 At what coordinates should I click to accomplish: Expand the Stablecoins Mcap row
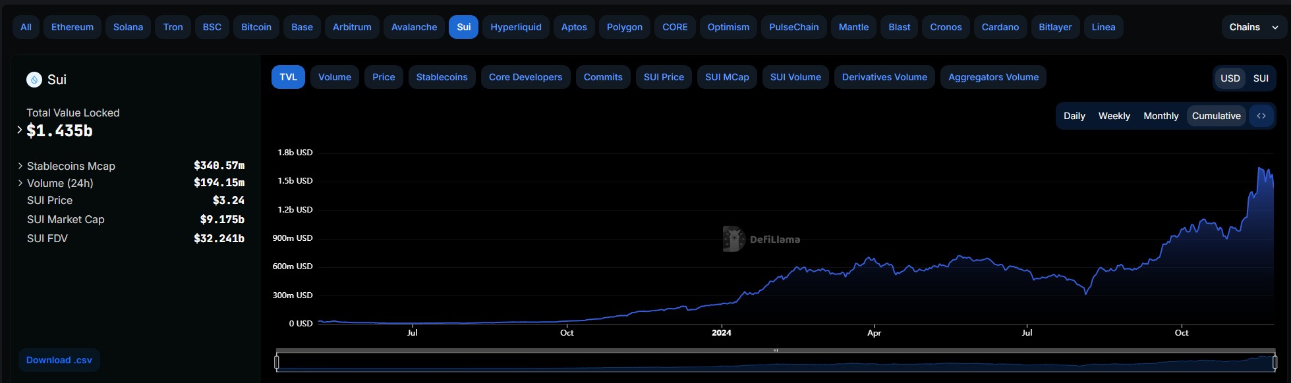click(x=20, y=166)
